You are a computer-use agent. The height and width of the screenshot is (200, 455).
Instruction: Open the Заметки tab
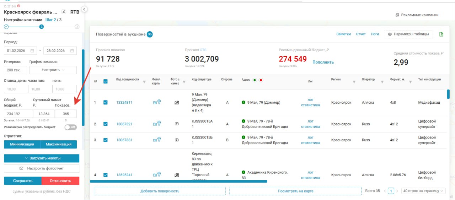coord(344,34)
